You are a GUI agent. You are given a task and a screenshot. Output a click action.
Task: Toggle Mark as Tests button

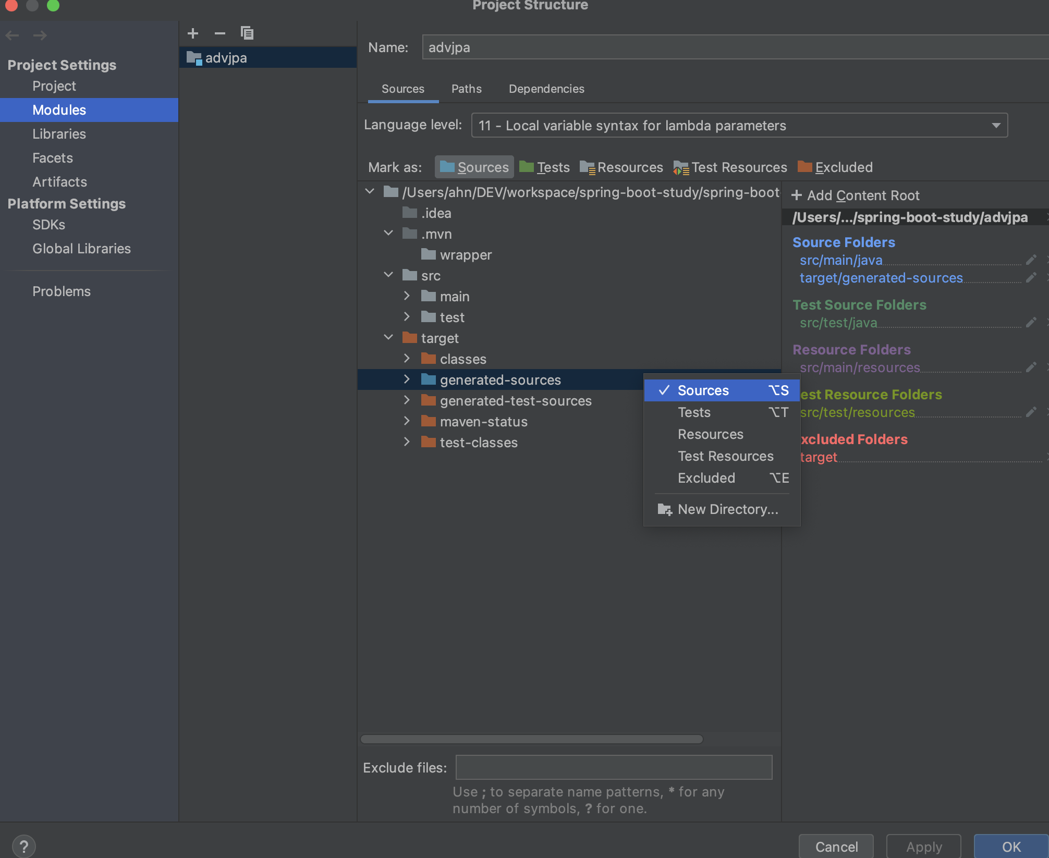click(545, 167)
